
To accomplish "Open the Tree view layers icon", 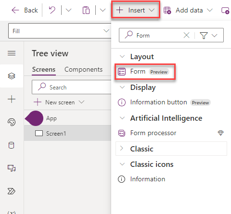I will (12, 76).
